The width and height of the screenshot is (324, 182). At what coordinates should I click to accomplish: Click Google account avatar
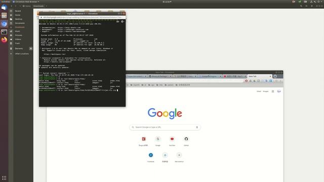click(279, 91)
